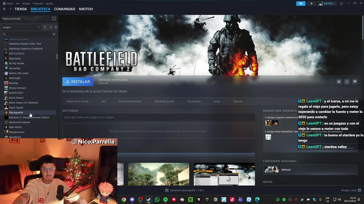This screenshot has height=204, width=364.
Task: Open the Productos menu
Action: click(38, 3)
